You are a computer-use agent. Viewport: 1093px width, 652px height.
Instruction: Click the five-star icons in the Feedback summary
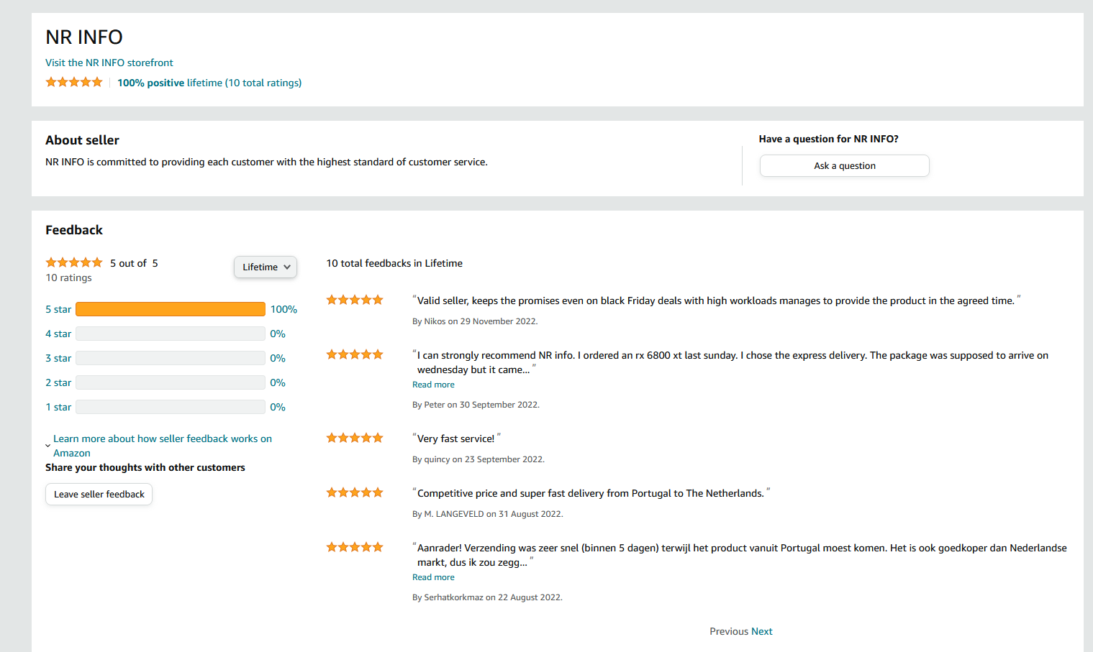[x=74, y=262]
